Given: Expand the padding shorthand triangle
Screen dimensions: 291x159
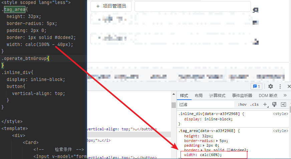Looking at the screenshot, I should coord(204,145).
